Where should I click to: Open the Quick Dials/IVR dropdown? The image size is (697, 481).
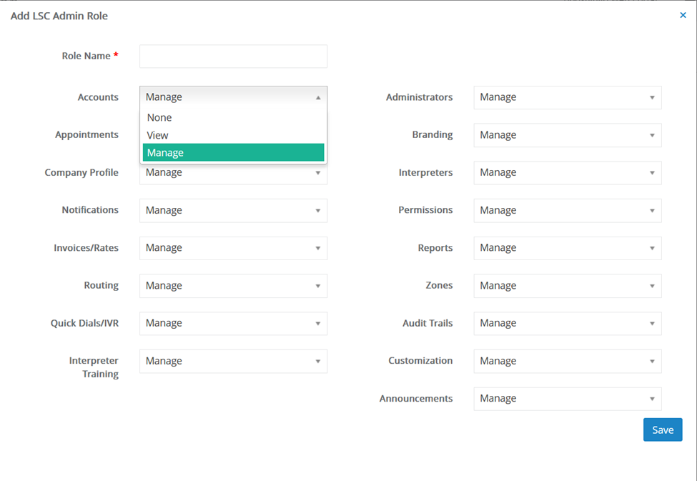coord(233,324)
